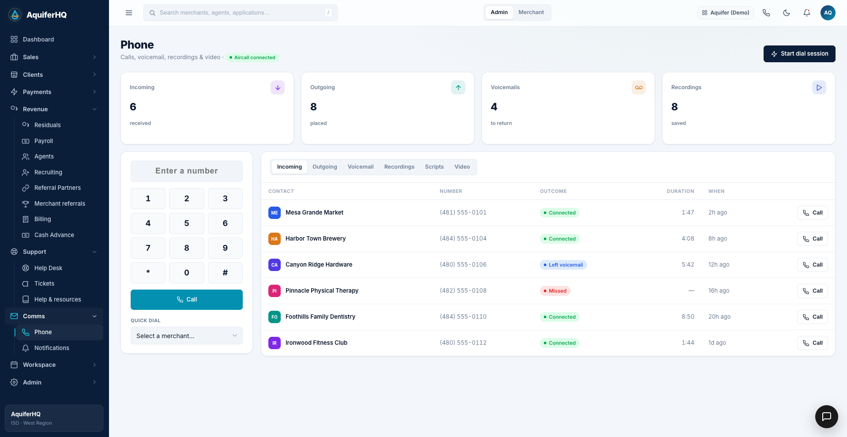Open the AQ user avatar

point(828,13)
